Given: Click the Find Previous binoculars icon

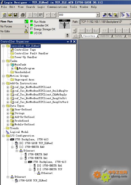Looking at the screenshot, I should (x=105, y=15).
